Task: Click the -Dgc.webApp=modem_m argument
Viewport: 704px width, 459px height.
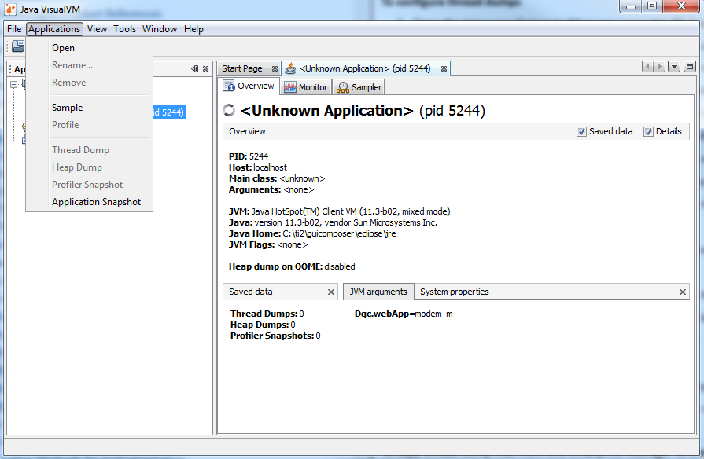Action: pos(401,314)
